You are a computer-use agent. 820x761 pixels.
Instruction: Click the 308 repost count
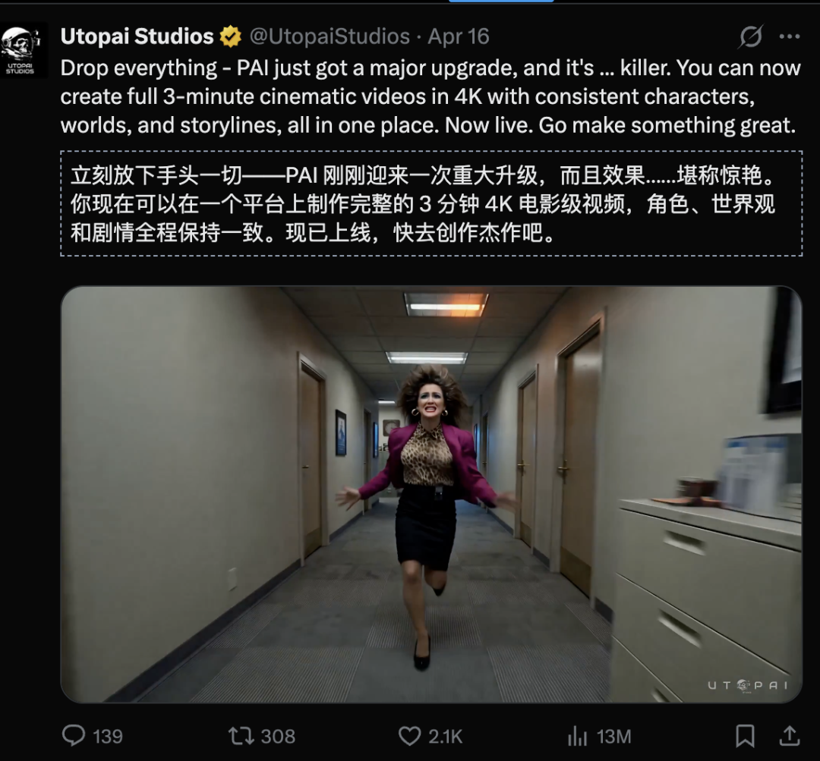[x=278, y=737]
